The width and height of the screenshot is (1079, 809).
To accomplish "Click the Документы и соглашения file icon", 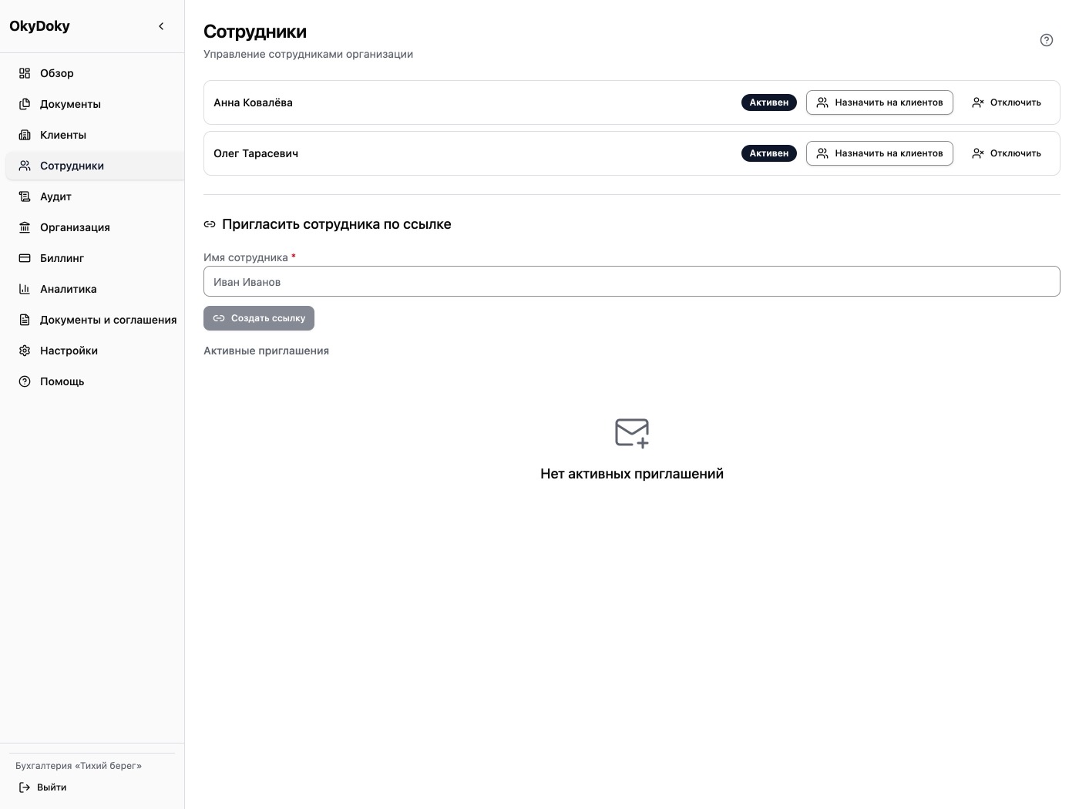I will [x=25, y=320].
